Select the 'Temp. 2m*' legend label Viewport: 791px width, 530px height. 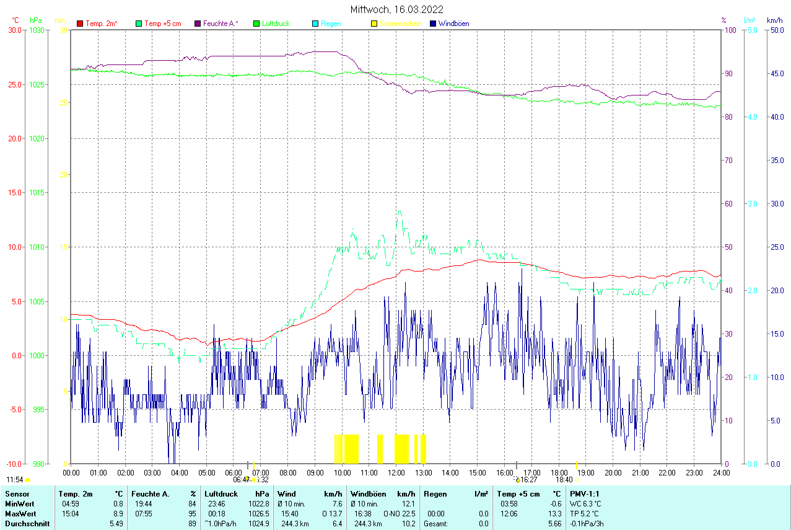(x=102, y=24)
